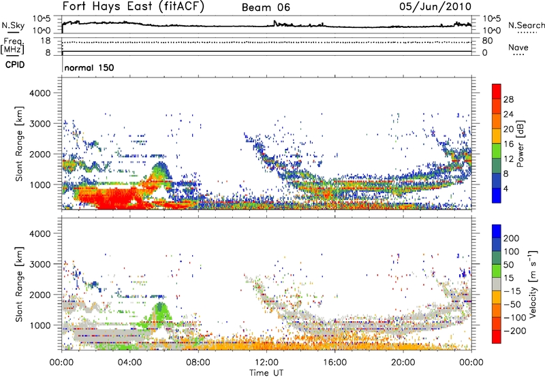Viewport: 545px width, 377px height.
Task: Click the '12:00' time axis tick label
Action: coord(266,363)
